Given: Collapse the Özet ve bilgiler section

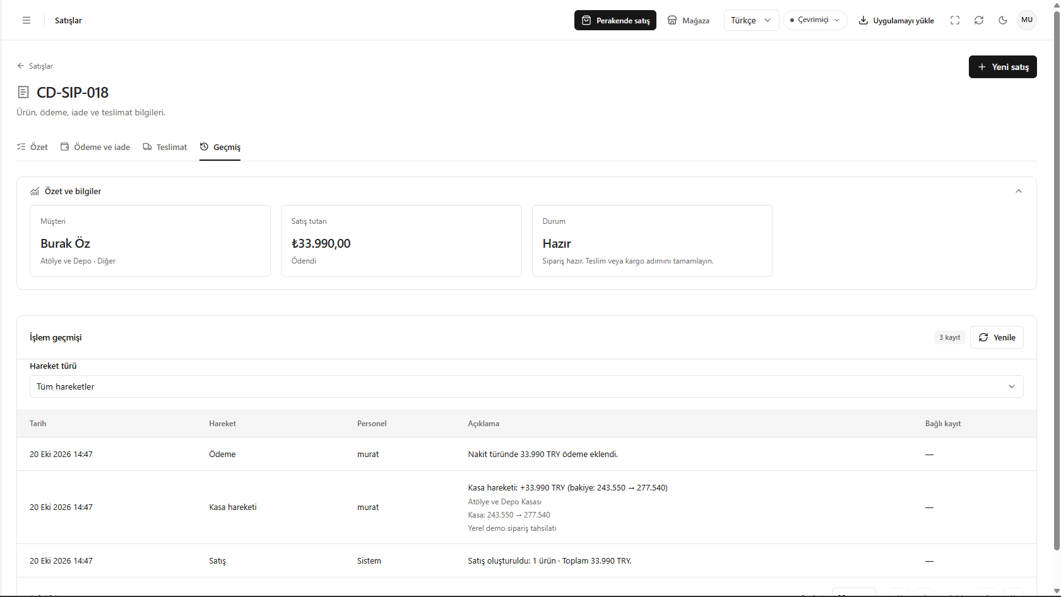Looking at the screenshot, I should 1018,191.
